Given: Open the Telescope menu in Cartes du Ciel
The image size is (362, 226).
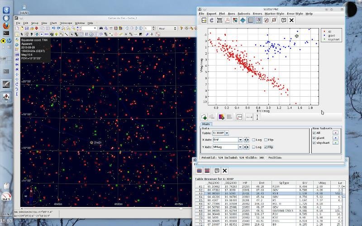Looking at the screenshot, I should [x=66, y=23].
